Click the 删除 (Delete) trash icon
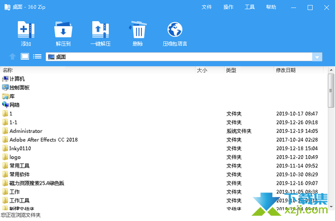The width and height of the screenshot is (335, 221). 138,30
